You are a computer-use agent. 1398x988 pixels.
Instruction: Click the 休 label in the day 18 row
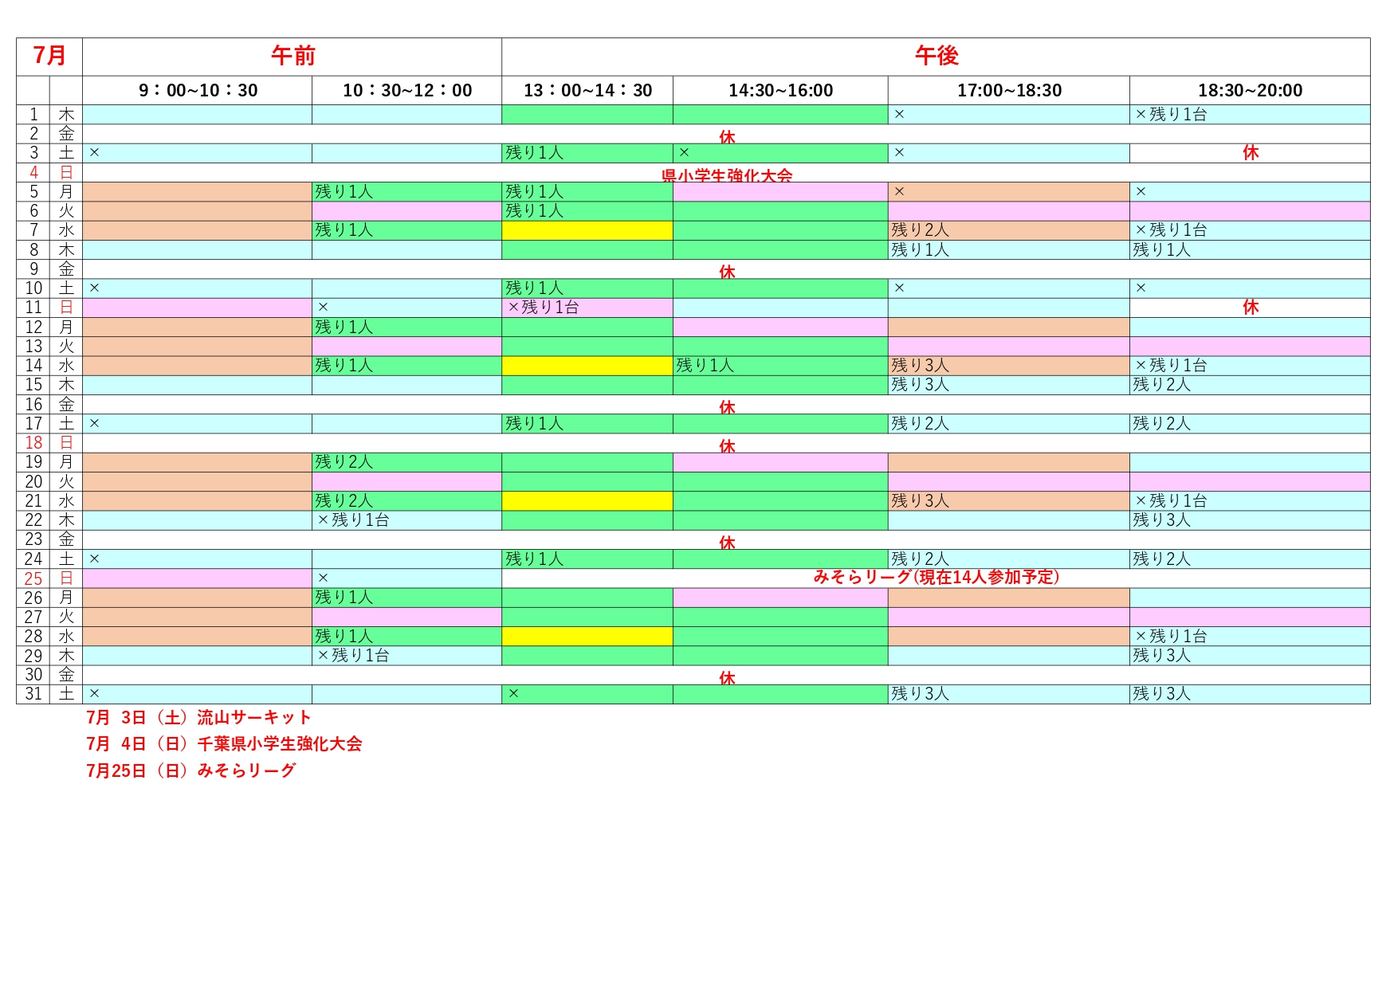(x=727, y=446)
